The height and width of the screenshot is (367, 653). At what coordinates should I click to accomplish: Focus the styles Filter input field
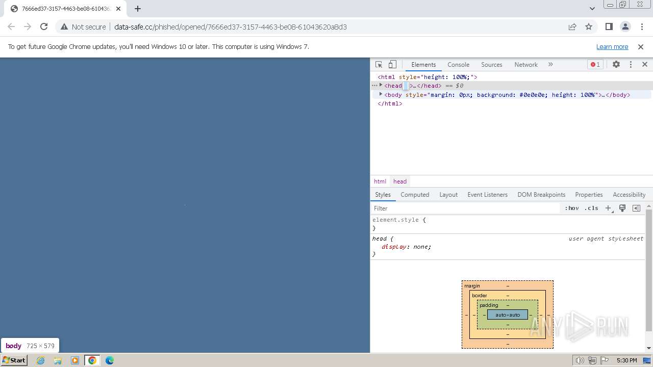click(x=465, y=208)
